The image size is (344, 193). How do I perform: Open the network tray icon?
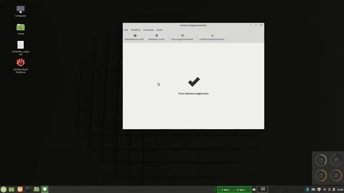[325, 189]
